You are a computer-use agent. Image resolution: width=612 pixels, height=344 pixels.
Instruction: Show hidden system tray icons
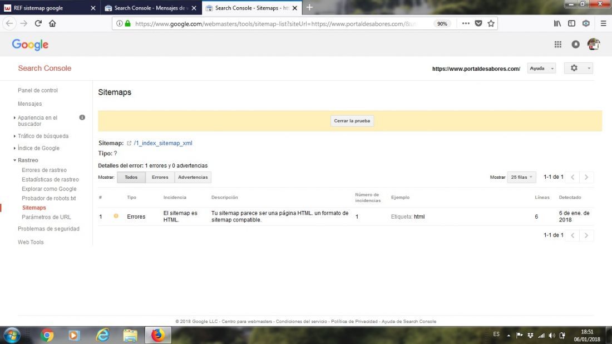coord(509,336)
